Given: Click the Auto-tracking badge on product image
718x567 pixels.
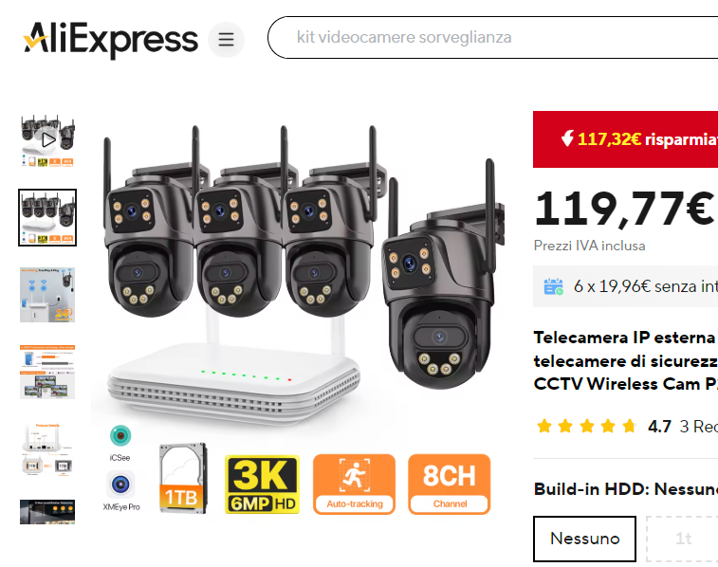Looking at the screenshot, I should (x=355, y=485).
